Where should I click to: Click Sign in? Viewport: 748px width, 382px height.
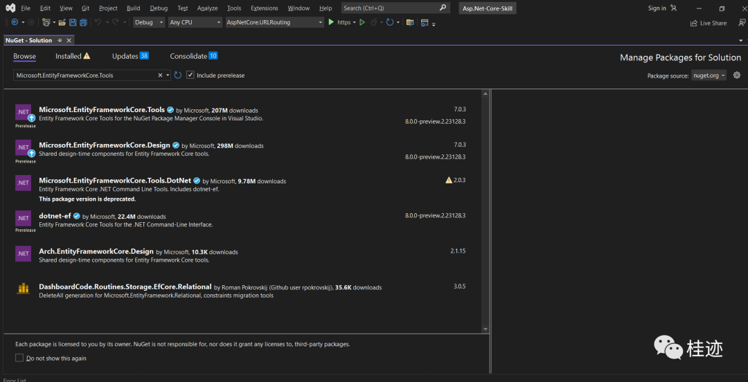[657, 8]
